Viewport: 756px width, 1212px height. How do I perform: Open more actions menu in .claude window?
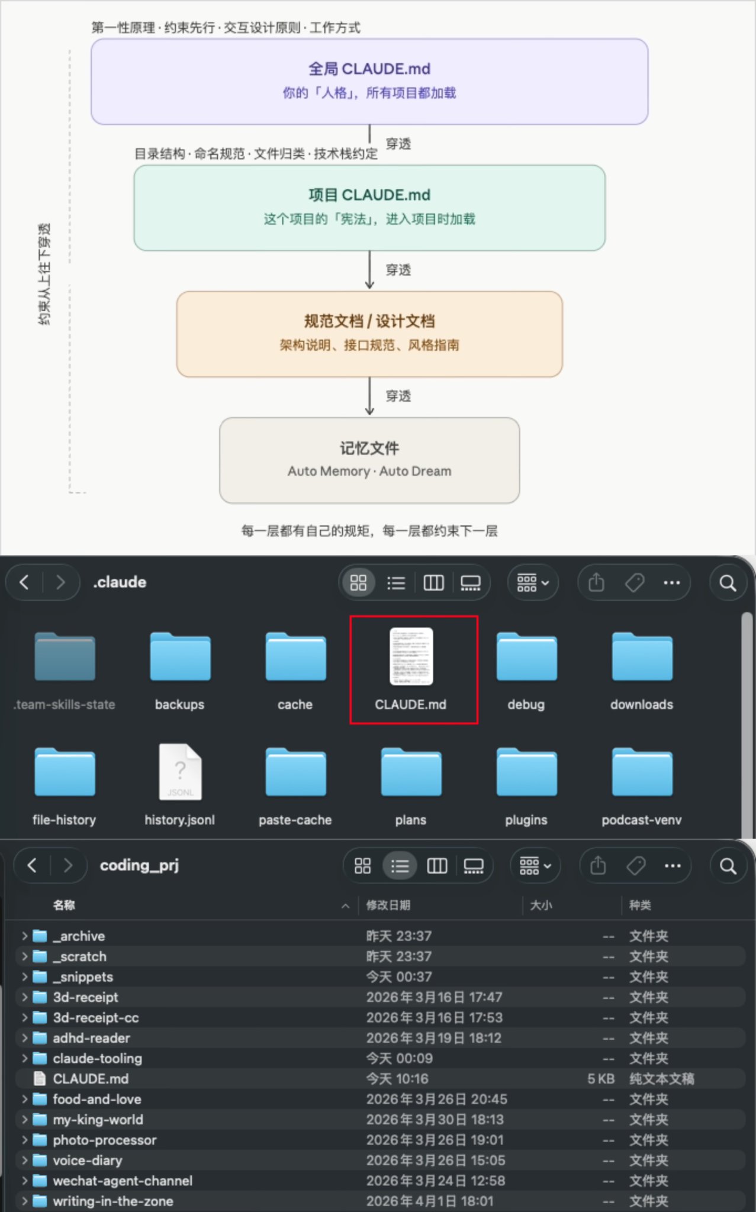click(672, 583)
